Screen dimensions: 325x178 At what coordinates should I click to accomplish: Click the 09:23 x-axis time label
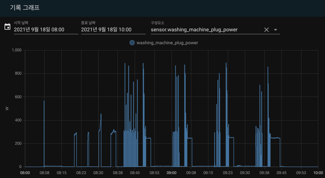tap(228, 173)
